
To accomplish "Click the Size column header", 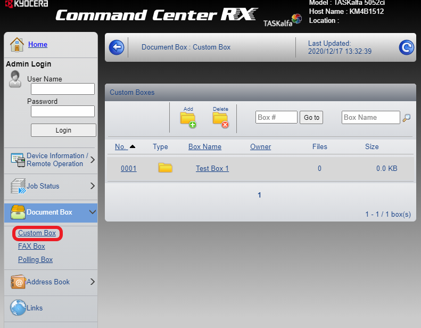I will [372, 146].
